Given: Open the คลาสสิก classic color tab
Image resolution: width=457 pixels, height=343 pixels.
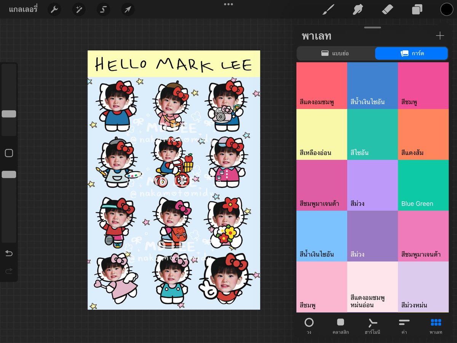Looking at the screenshot, I should 340,326.
